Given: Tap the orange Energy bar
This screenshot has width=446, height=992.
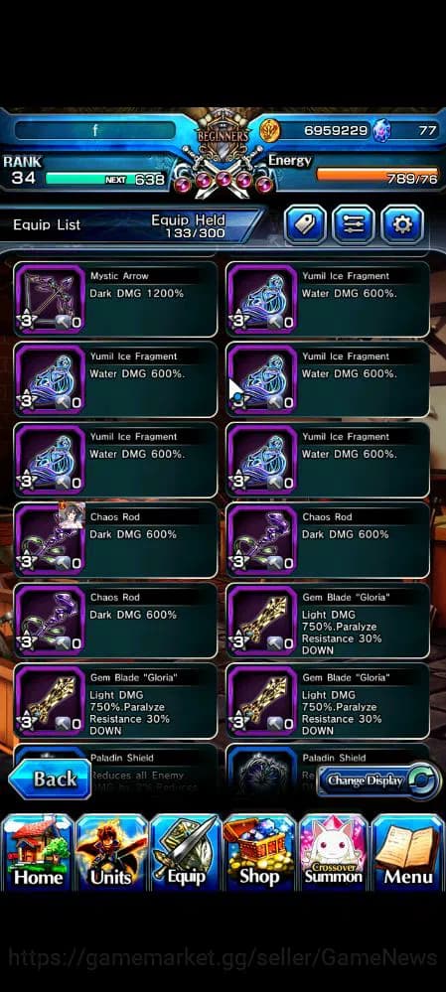Looking at the screenshot, I should pos(377,173).
